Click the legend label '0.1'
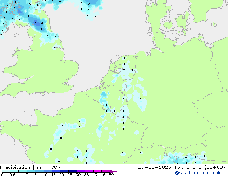 [x=4, y=175]
